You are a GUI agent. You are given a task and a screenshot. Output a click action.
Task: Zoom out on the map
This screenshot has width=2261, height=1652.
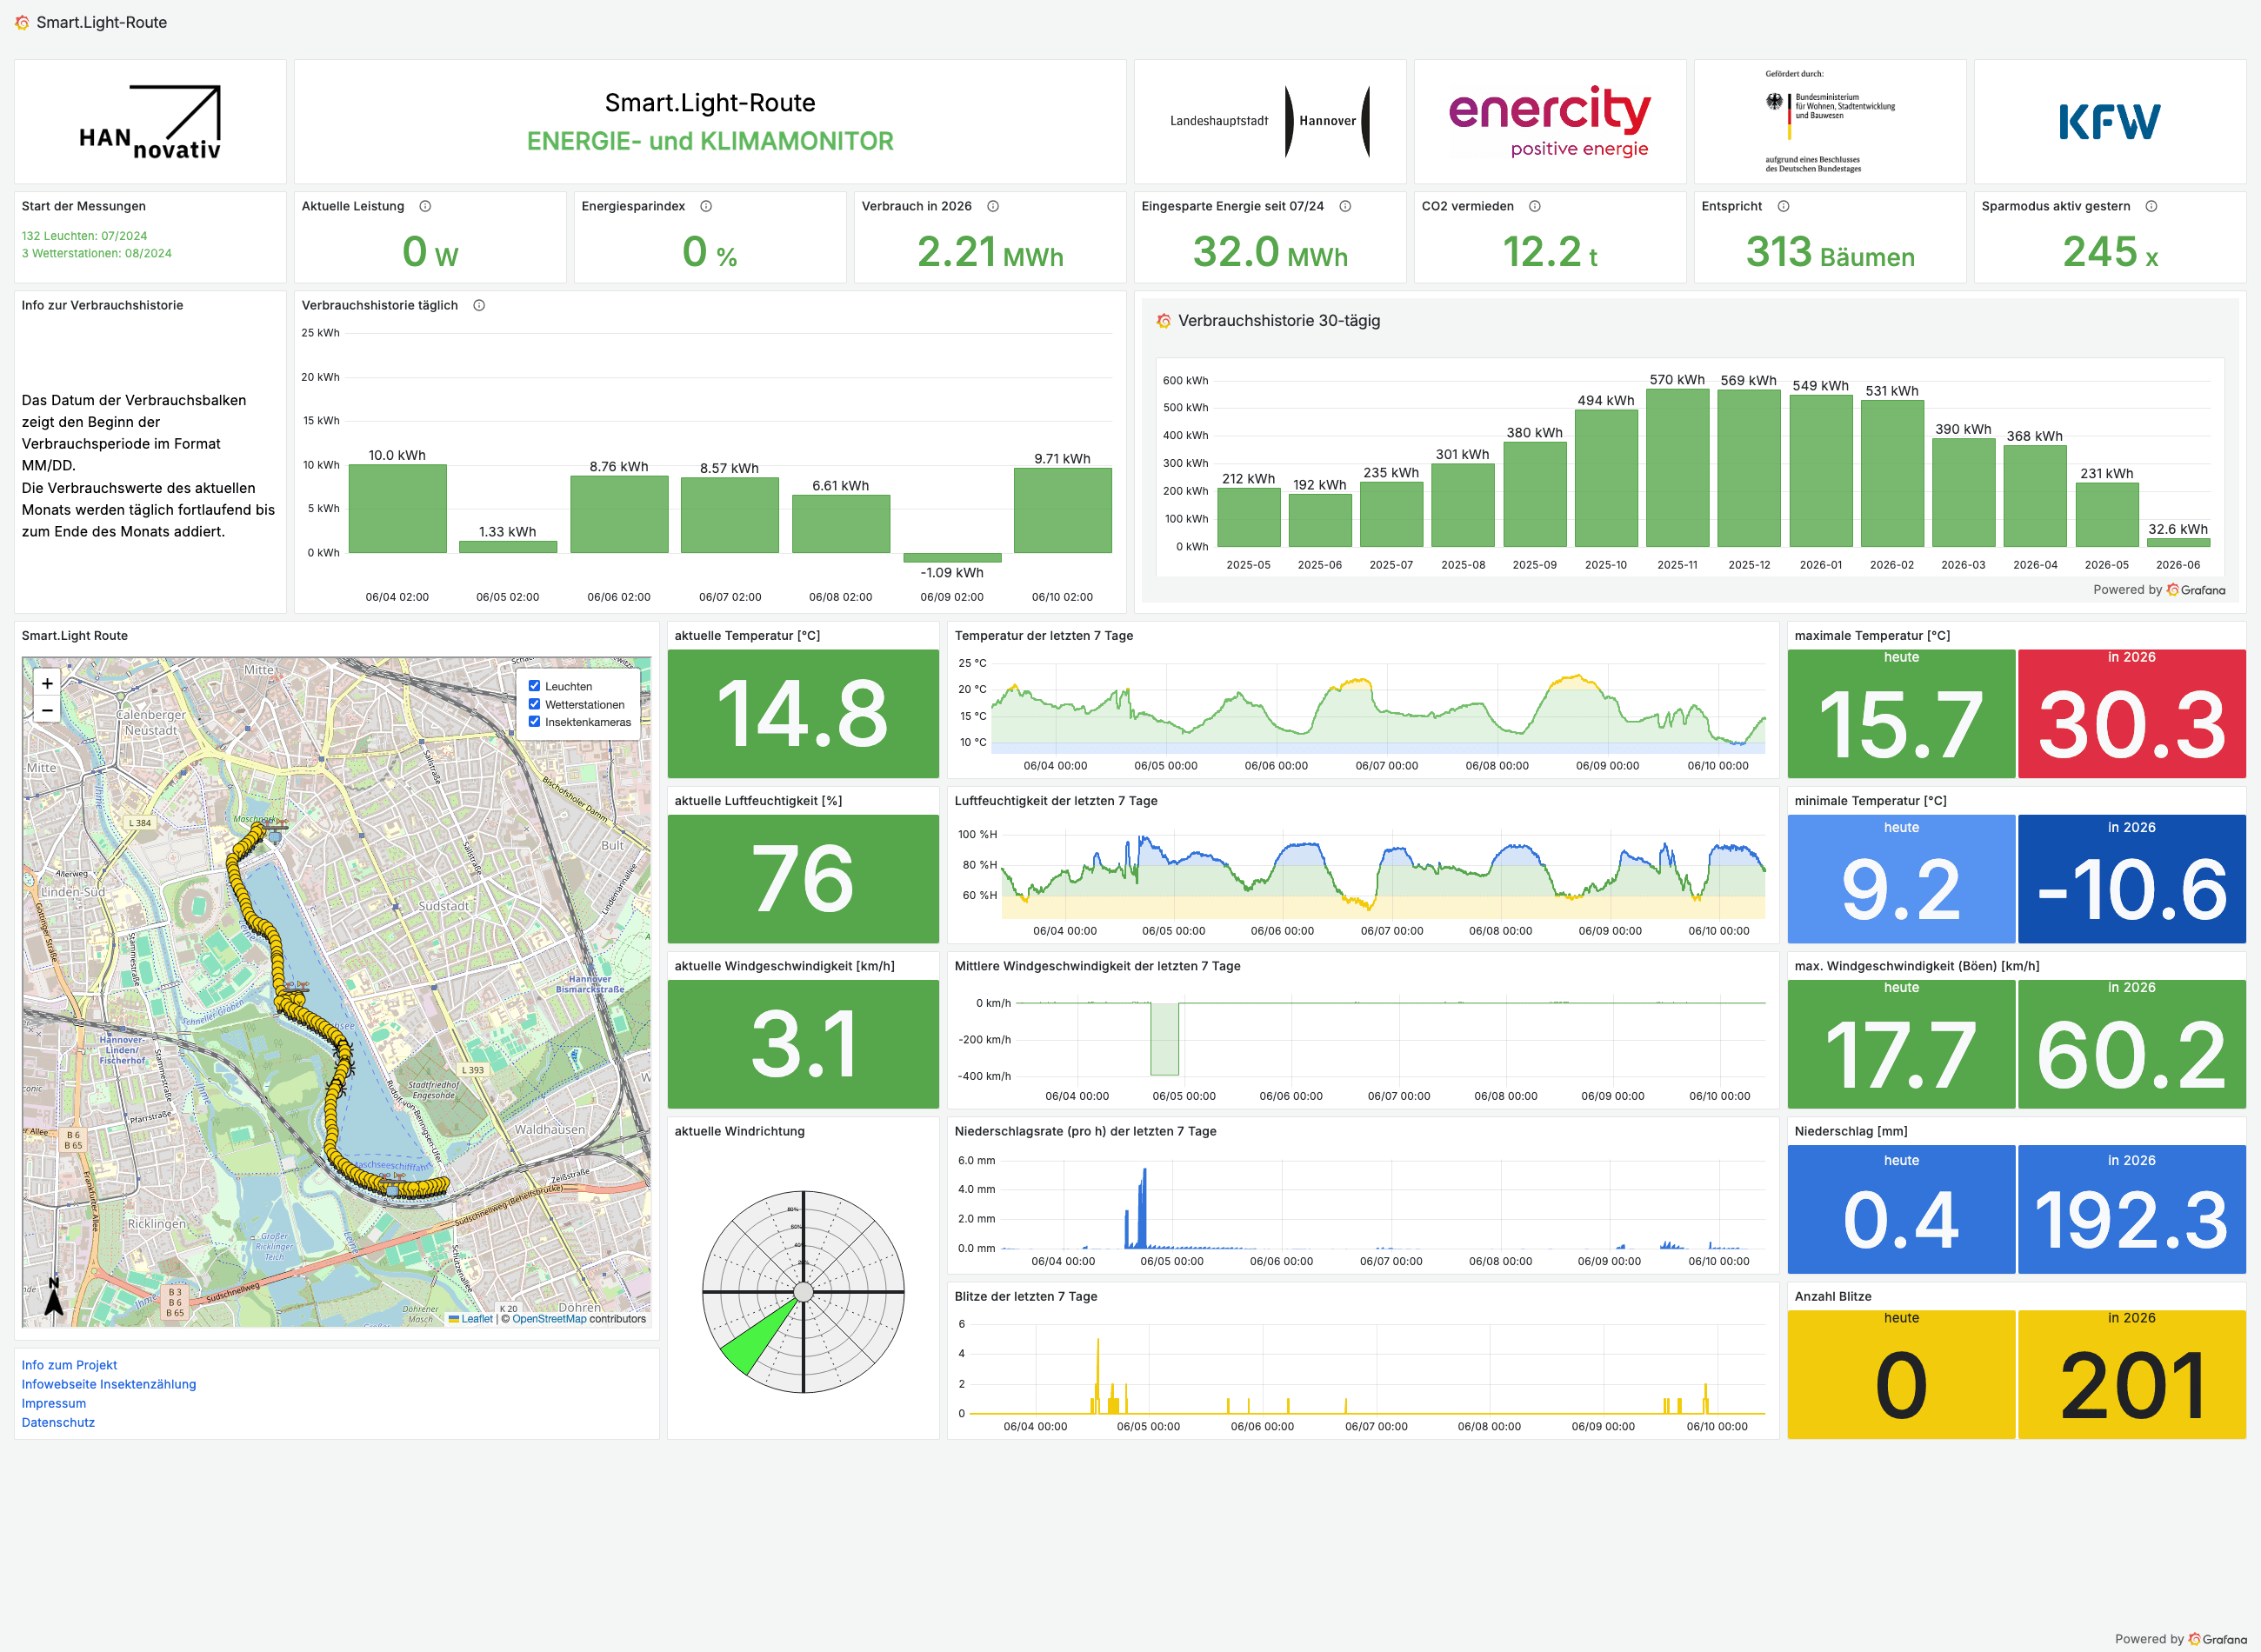[x=47, y=710]
